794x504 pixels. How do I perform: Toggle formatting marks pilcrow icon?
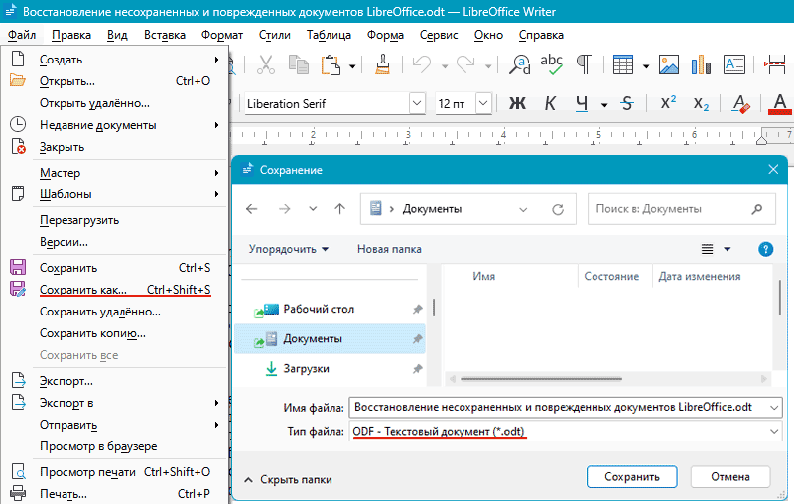584,64
